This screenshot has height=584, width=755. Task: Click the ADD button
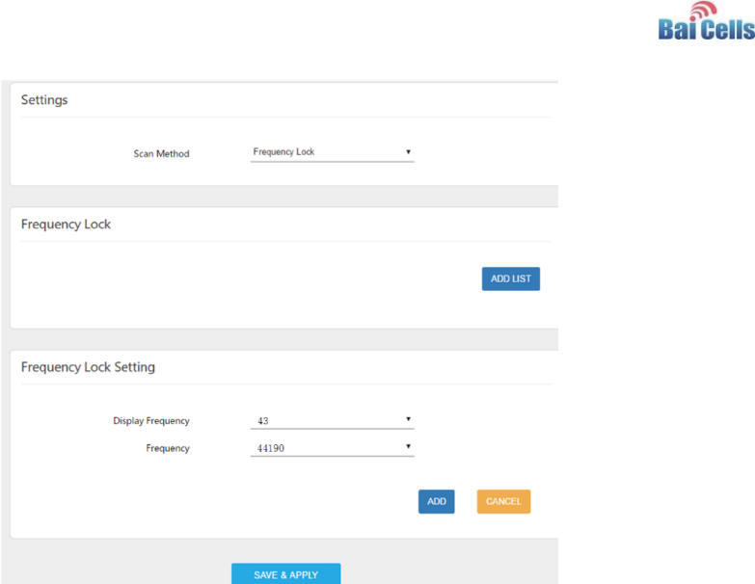pos(436,502)
